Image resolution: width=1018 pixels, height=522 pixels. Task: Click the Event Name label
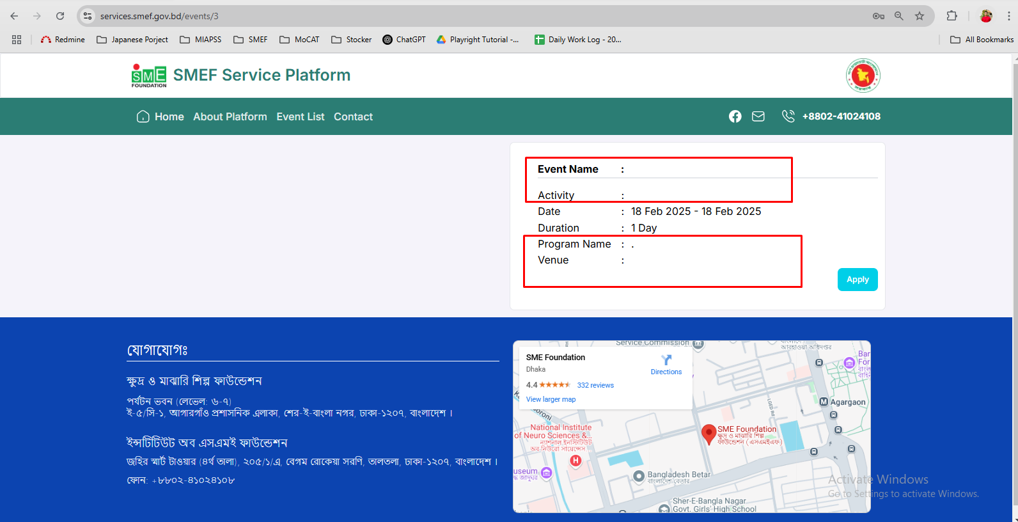pyautogui.click(x=568, y=169)
